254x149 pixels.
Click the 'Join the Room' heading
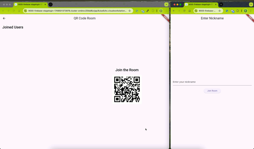(x=127, y=70)
